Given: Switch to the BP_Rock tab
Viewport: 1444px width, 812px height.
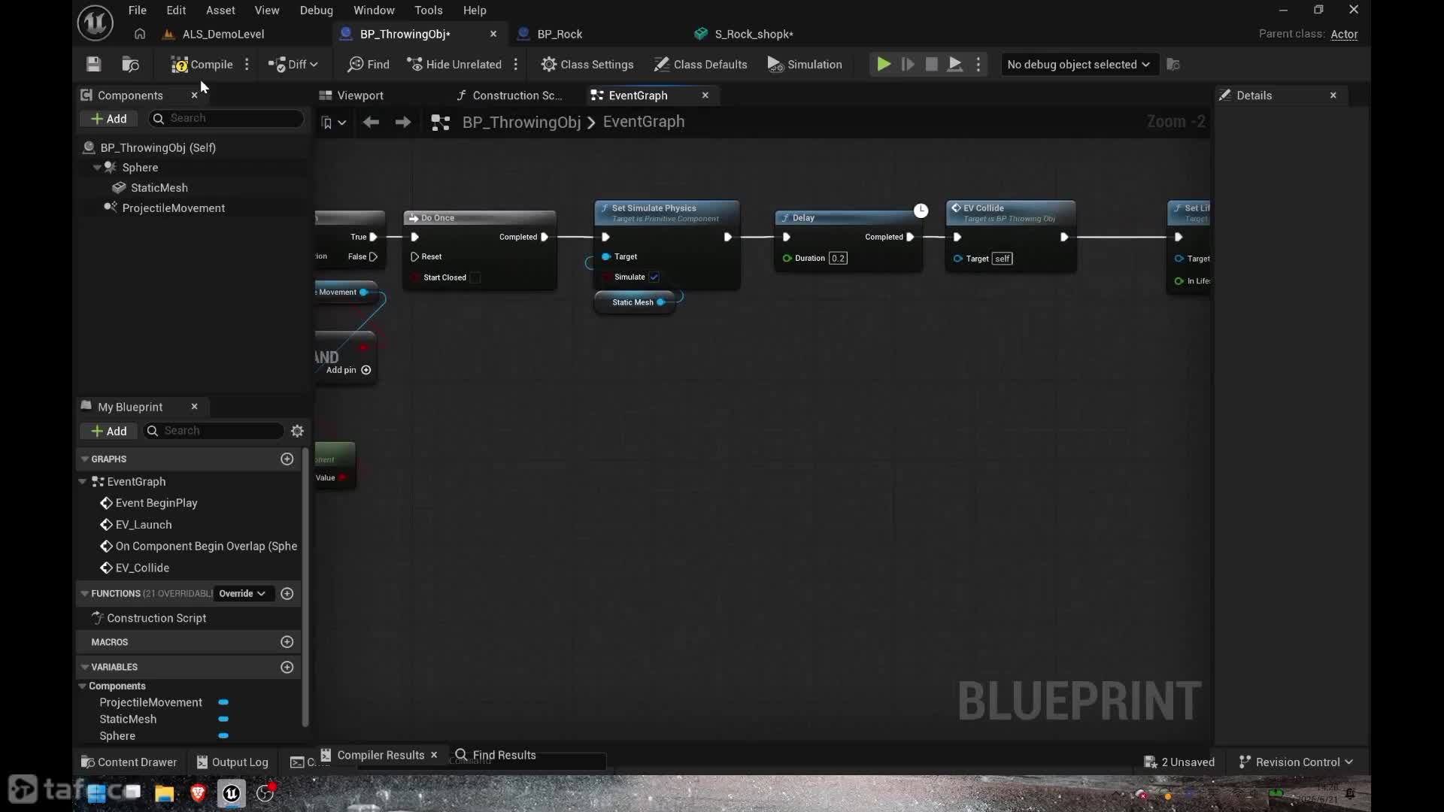Looking at the screenshot, I should (x=560, y=34).
